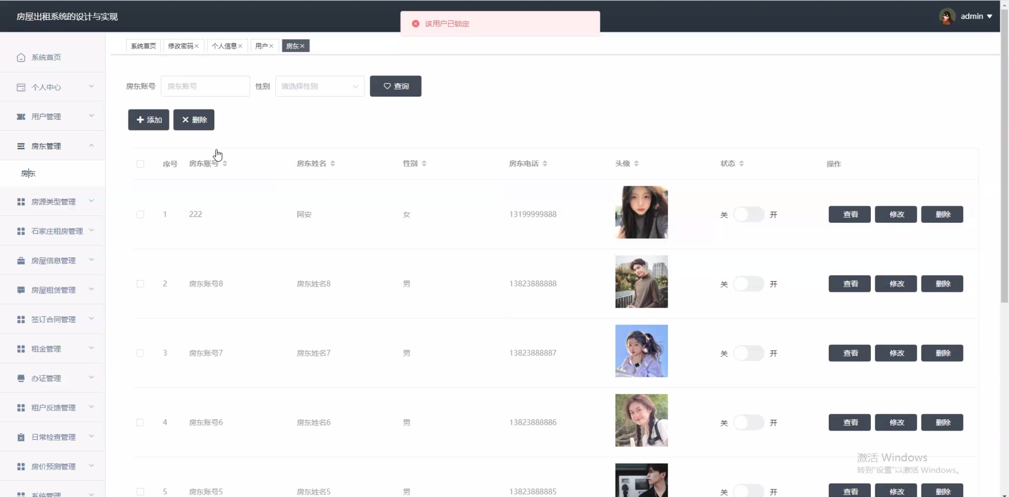Tick the checkbox for row 房东账号8
Screen dimensions: 1009x497
click(x=140, y=284)
